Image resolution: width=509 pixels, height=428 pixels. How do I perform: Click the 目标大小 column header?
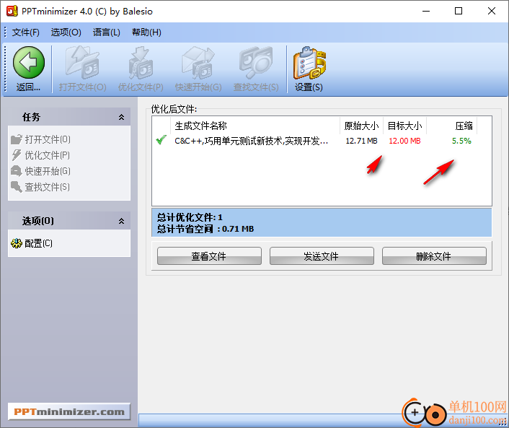404,126
